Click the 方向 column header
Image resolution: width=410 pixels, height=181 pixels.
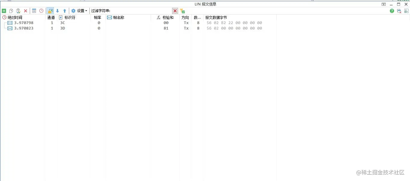pyautogui.click(x=185, y=17)
